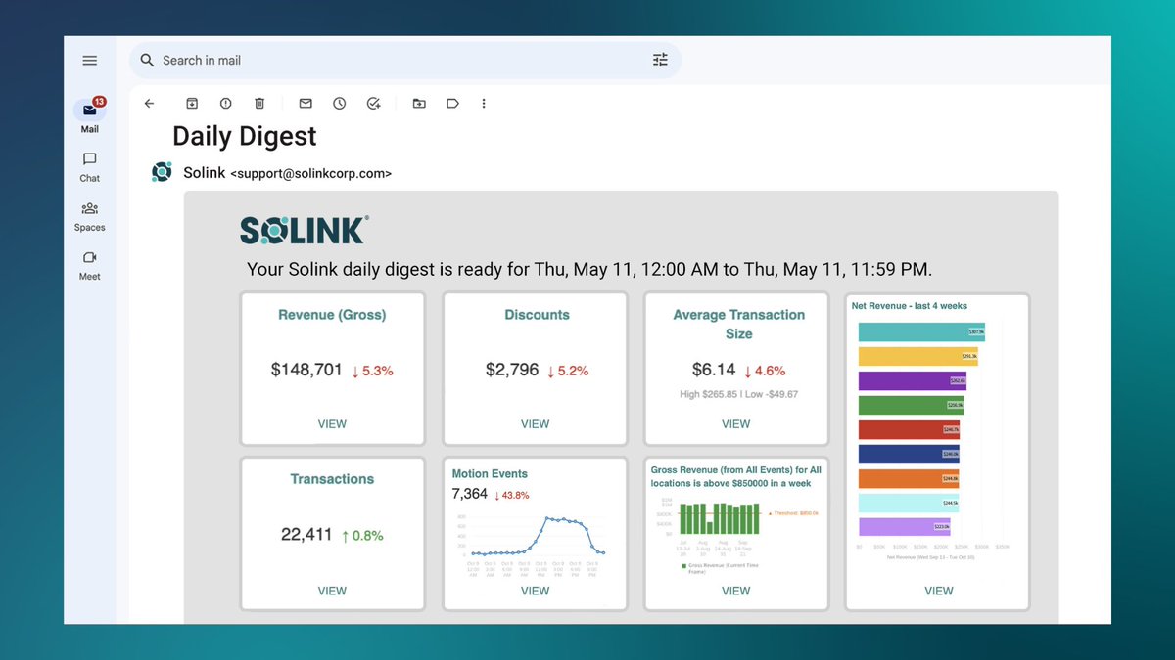Click the 0.8% transactions increase
The width and height of the screenshot is (1175, 660).
(x=362, y=536)
